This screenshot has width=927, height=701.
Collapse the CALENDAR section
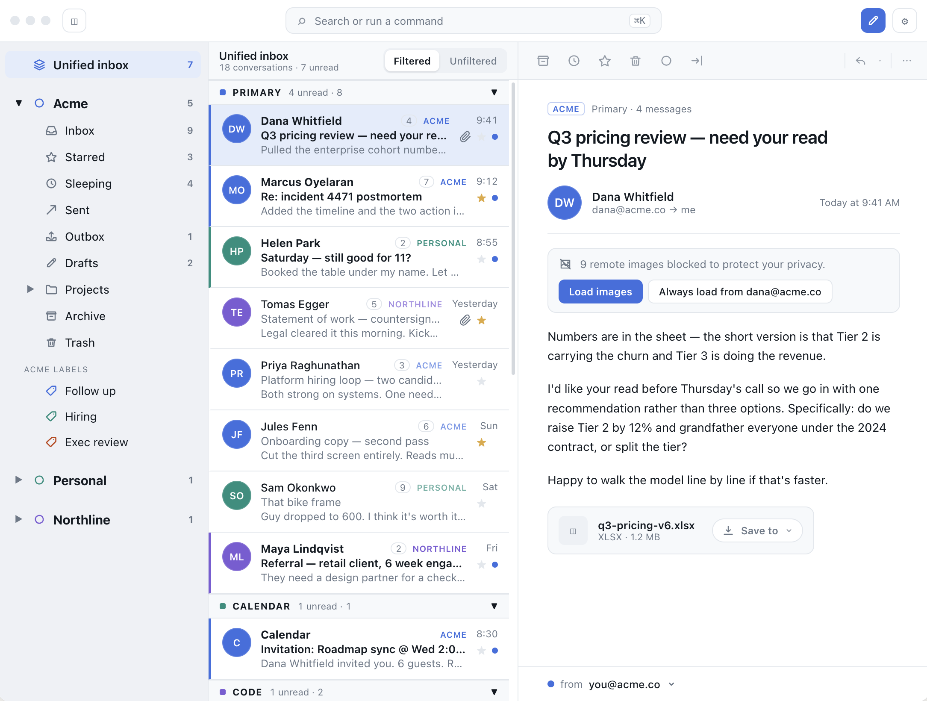(x=494, y=606)
